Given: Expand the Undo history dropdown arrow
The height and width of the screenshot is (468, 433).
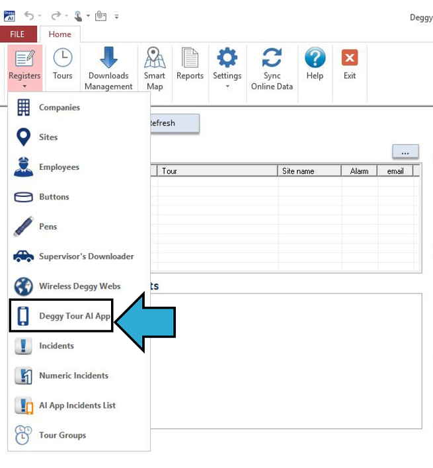Looking at the screenshot, I should click(x=40, y=16).
